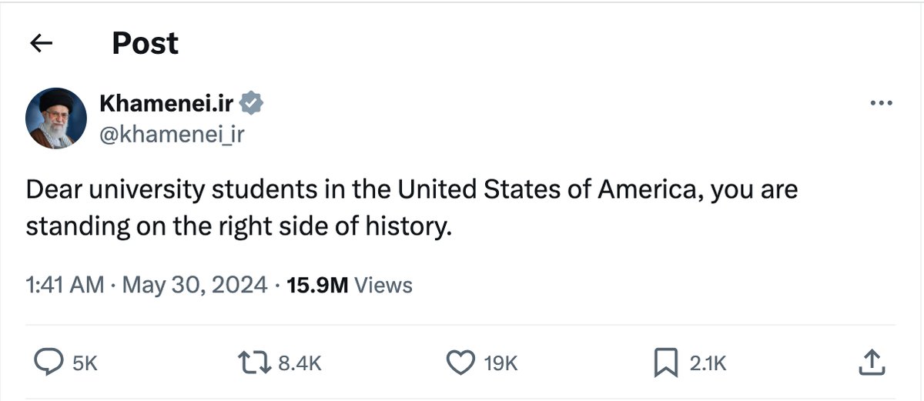Click the 2.1K bookmarks count

(708, 363)
